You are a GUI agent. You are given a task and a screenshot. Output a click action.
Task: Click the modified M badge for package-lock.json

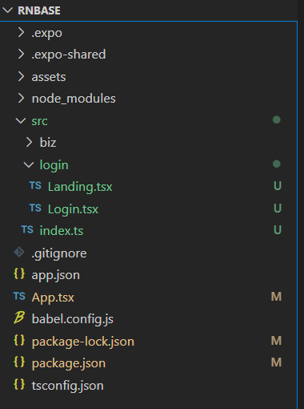tap(276, 341)
